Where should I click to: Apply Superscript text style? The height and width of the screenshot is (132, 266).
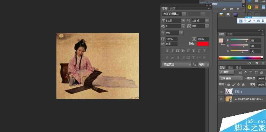188,51
